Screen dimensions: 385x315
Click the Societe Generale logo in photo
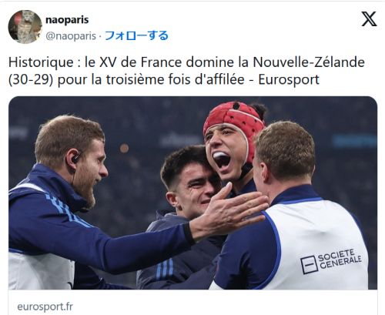tap(331, 260)
